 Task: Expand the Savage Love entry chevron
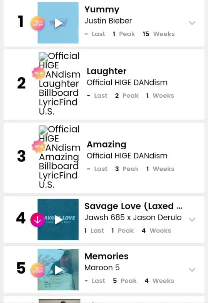click(192, 220)
